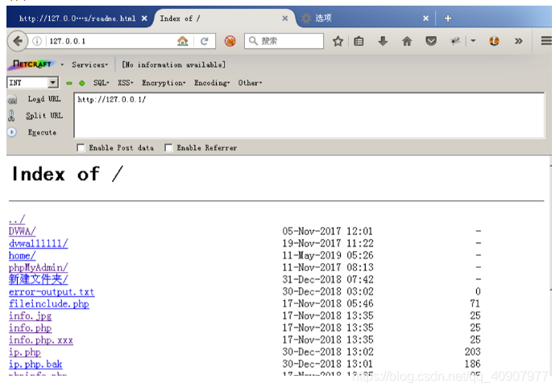Reload the page with the refresh icon
The width and height of the screenshot is (556, 391).
(204, 41)
